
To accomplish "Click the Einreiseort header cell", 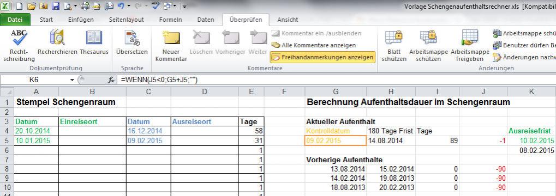I will [x=92, y=122].
